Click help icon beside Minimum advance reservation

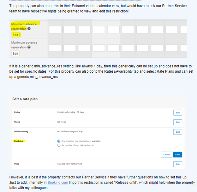click(29, 29)
